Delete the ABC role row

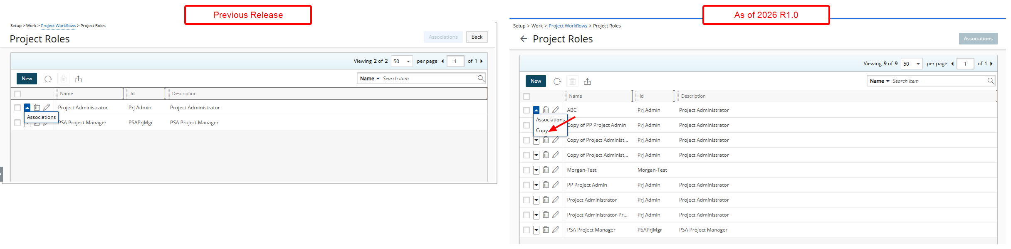[x=546, y=110]
